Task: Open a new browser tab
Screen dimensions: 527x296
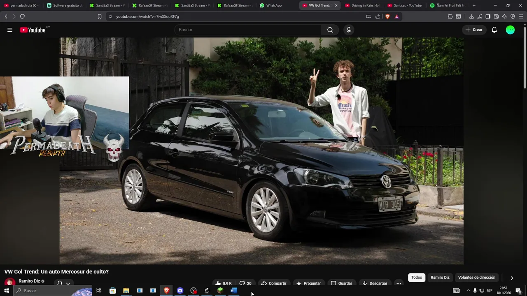Action: pos(474,5)
